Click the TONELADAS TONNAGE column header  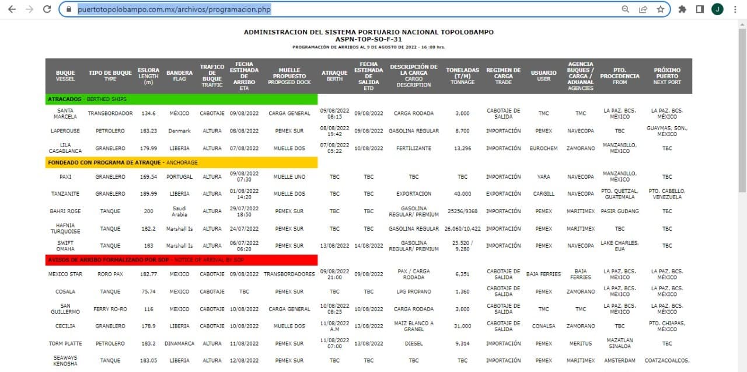[x=462, y=76]
